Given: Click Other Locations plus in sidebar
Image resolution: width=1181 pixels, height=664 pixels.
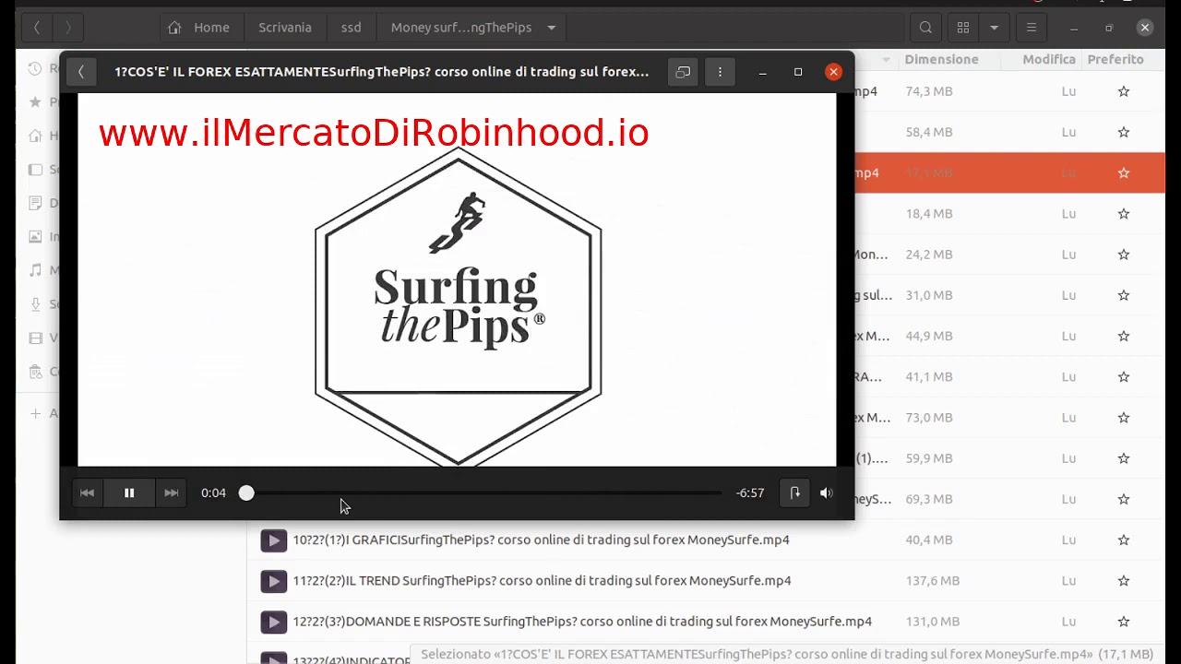Looking at the screenshot, I should point(35,413).
